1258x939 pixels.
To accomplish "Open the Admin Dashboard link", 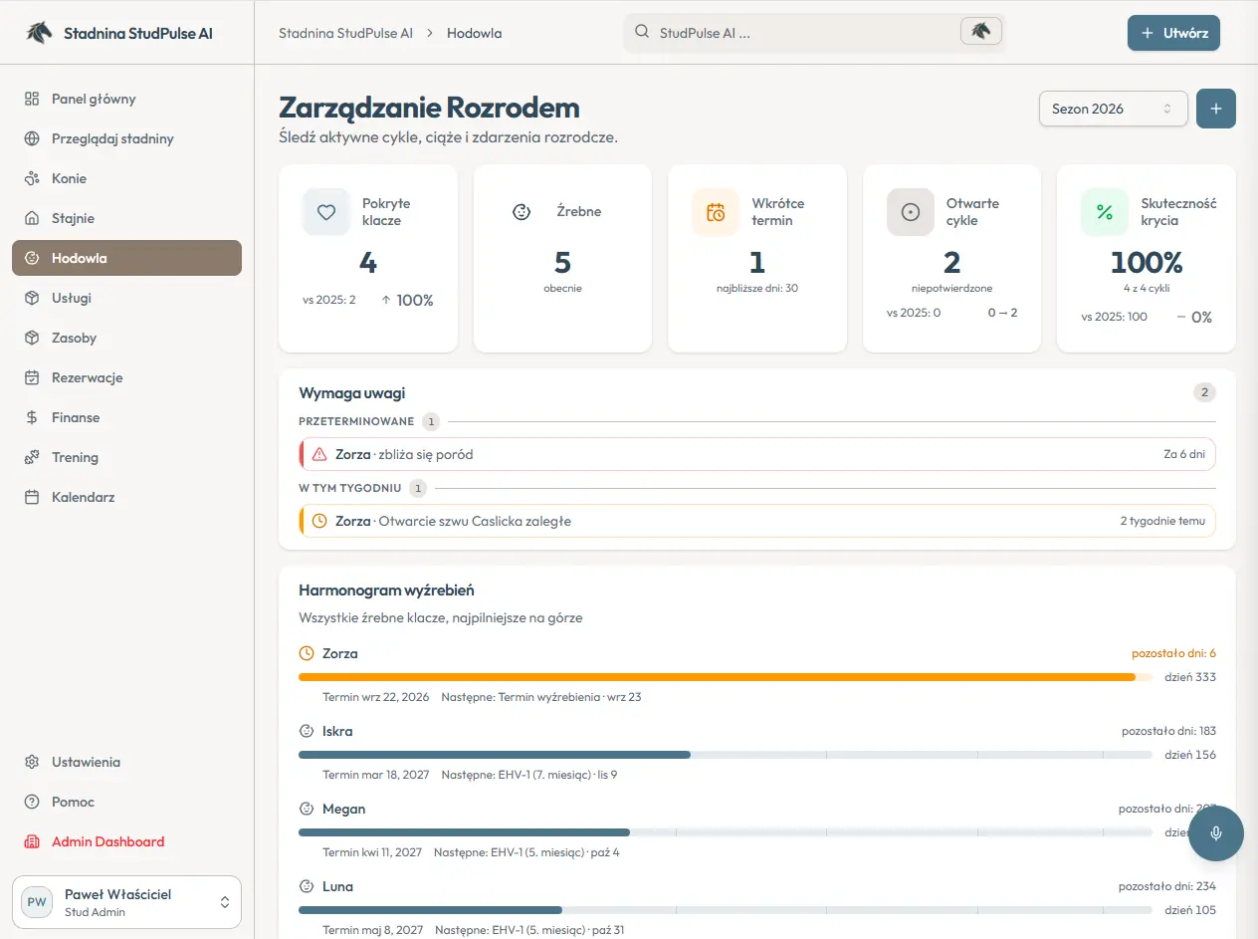I will 126,841.
